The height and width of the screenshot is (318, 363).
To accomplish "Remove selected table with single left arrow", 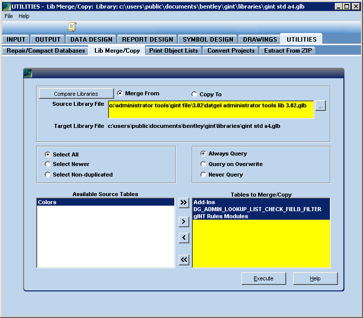I will point(184,237).
